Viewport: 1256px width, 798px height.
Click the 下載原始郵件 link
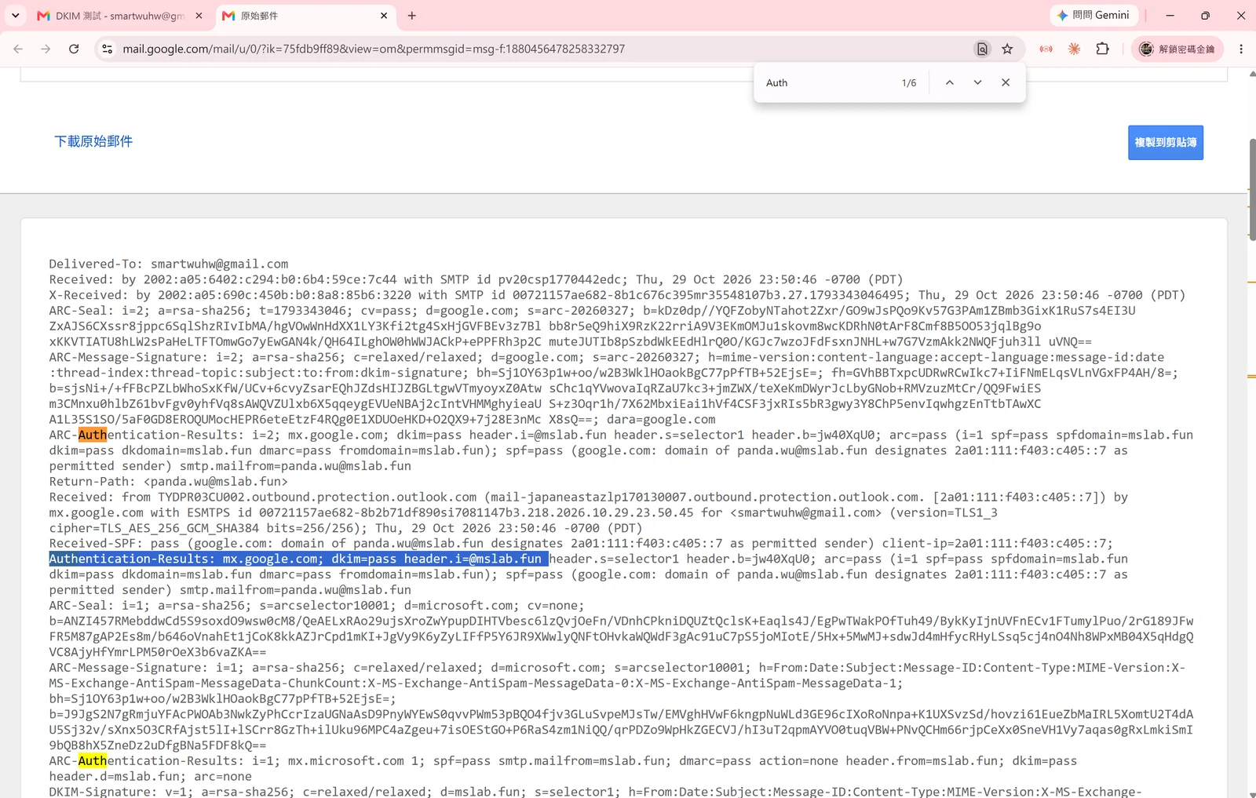(93, 141)
